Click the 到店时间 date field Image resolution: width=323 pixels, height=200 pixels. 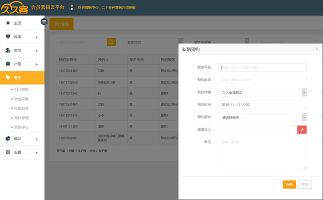coord(262,105)
